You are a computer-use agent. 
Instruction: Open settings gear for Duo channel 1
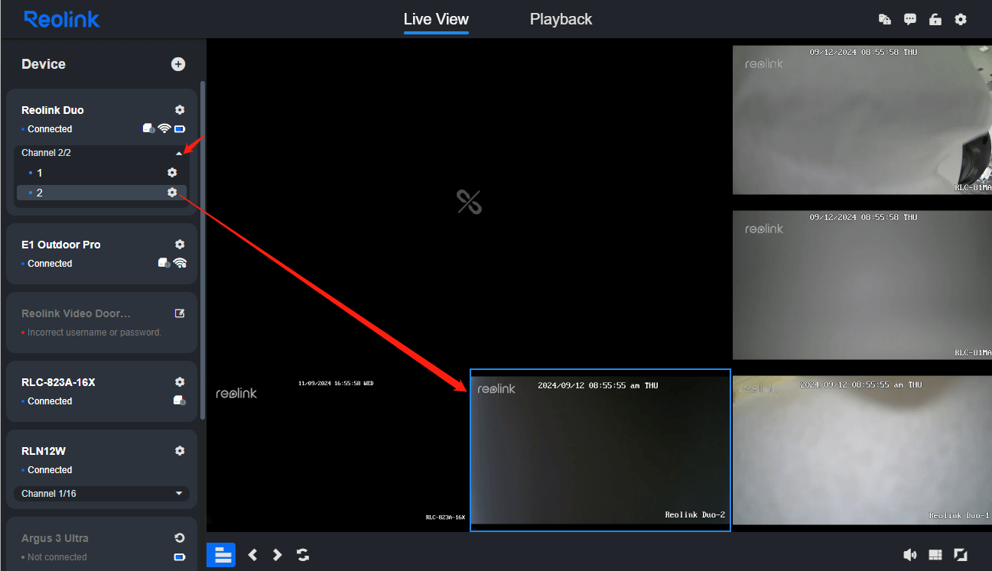172,173
